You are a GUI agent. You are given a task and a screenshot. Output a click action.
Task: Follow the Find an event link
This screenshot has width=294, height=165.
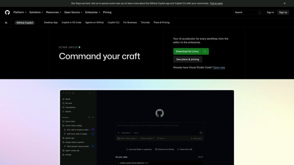(x=216, y=3)
